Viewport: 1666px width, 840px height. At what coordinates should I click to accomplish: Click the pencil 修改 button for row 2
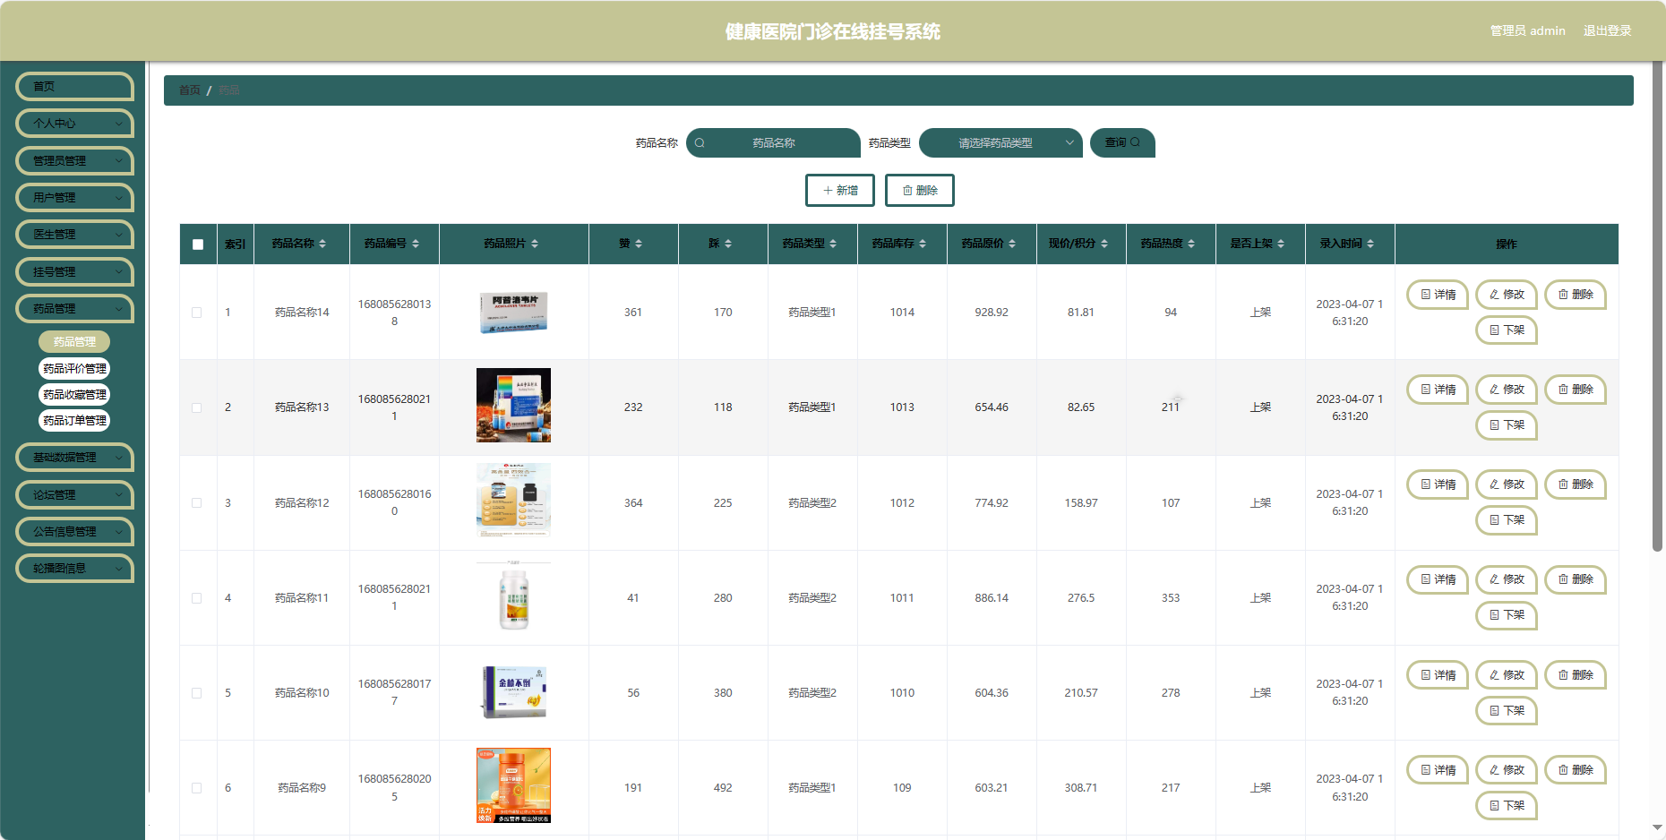point(1507,390)
